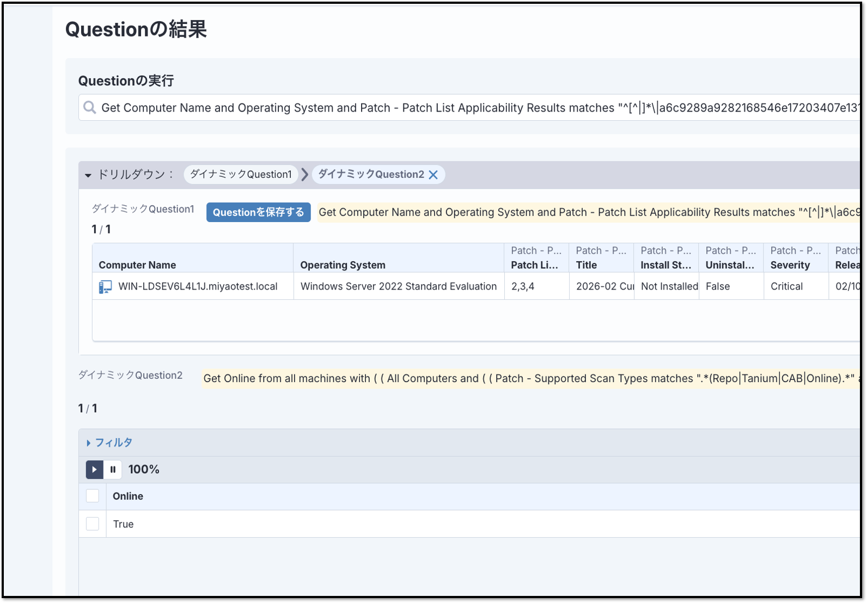
Task: Click the search magnifier icon in question box
Action: (x=89, y=108)
